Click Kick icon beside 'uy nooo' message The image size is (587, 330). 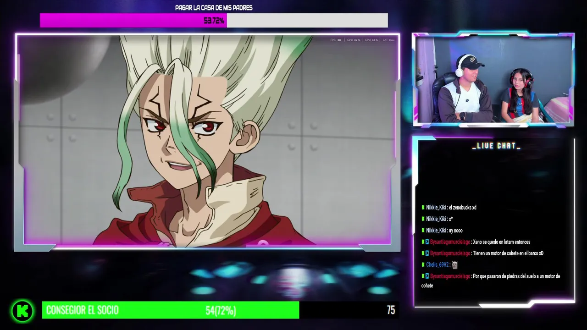[x=423, y=231]
